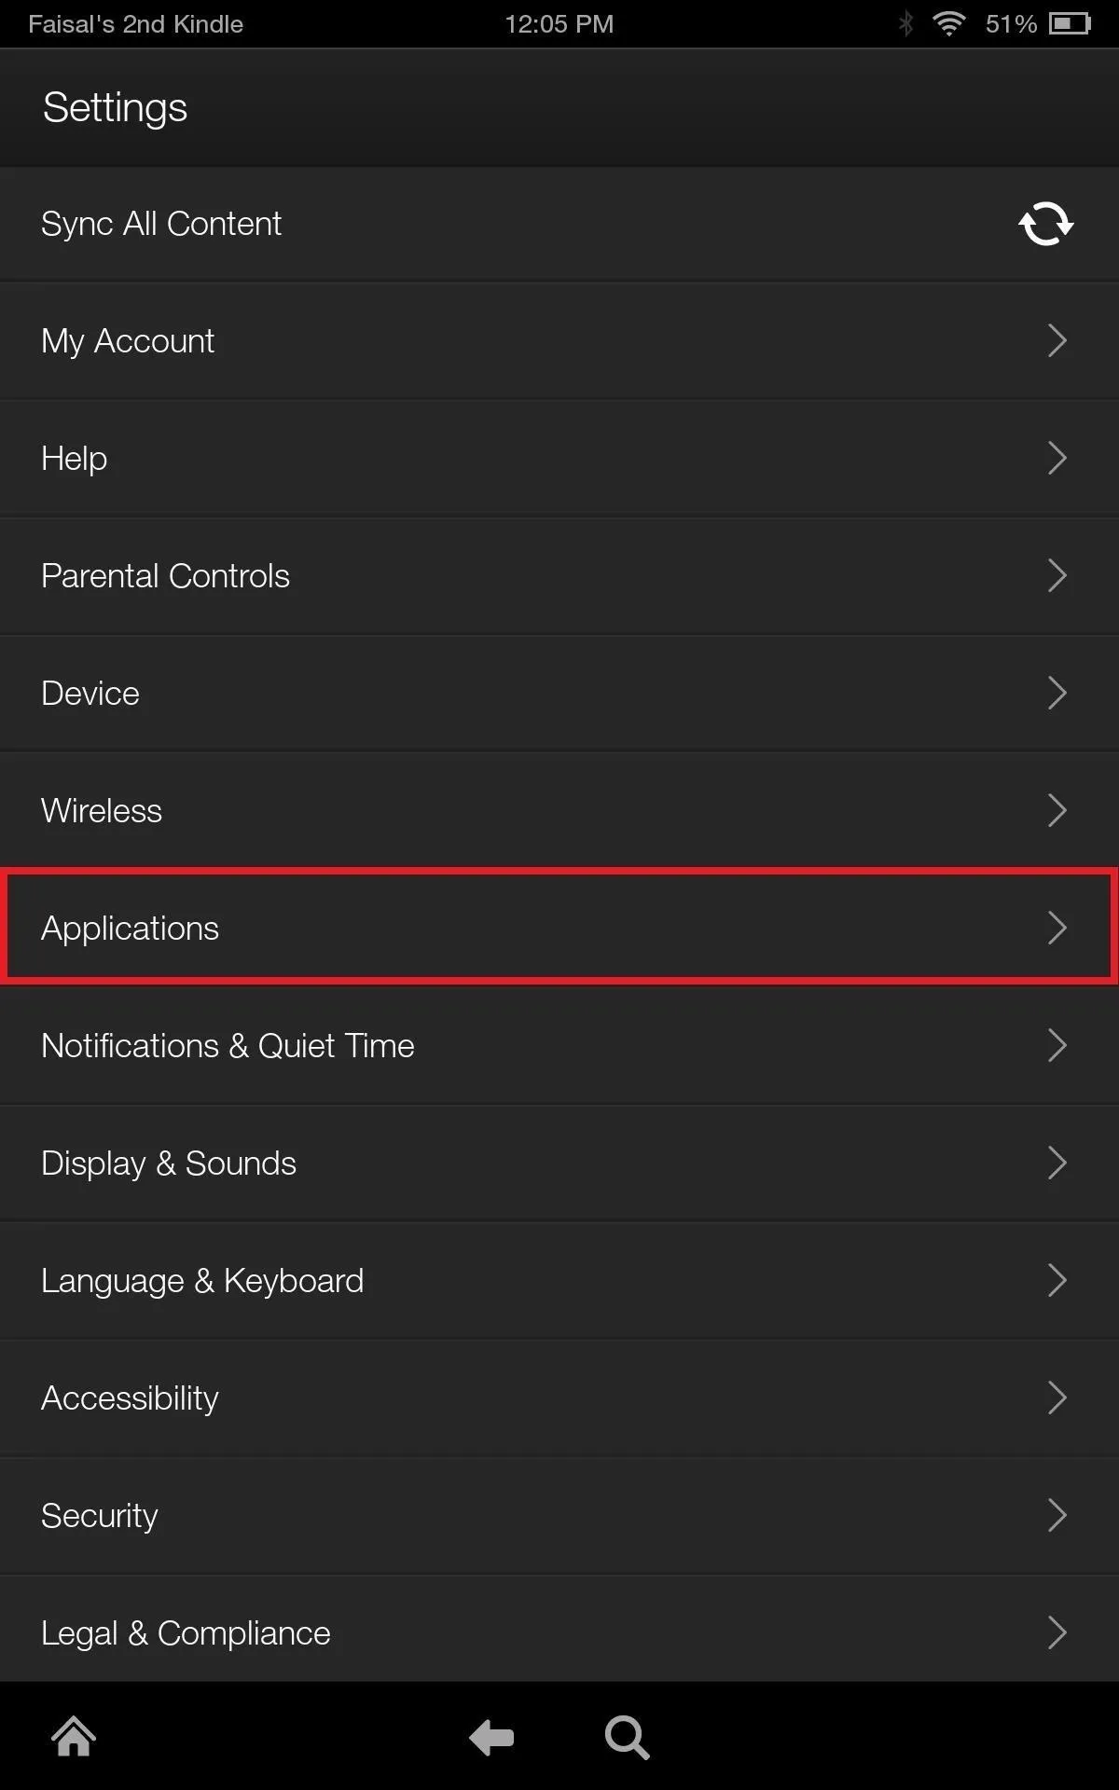Open Notifications & Quiet Time
Image resolution: width=1119 pixels, height=1790 pixels.
(x=559, y=1046)
